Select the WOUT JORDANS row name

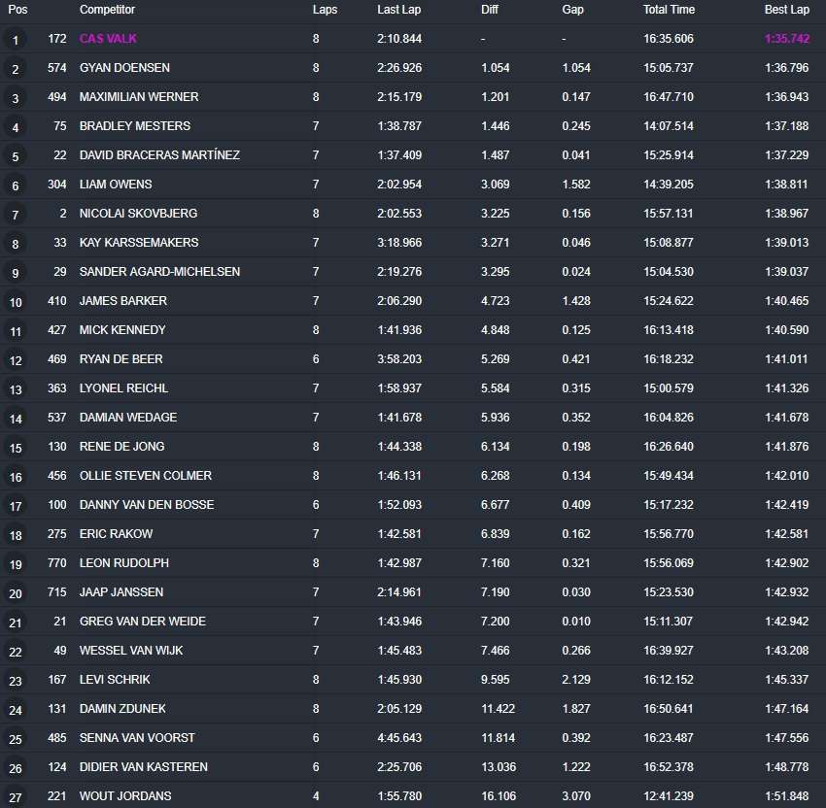pos(124,796)
